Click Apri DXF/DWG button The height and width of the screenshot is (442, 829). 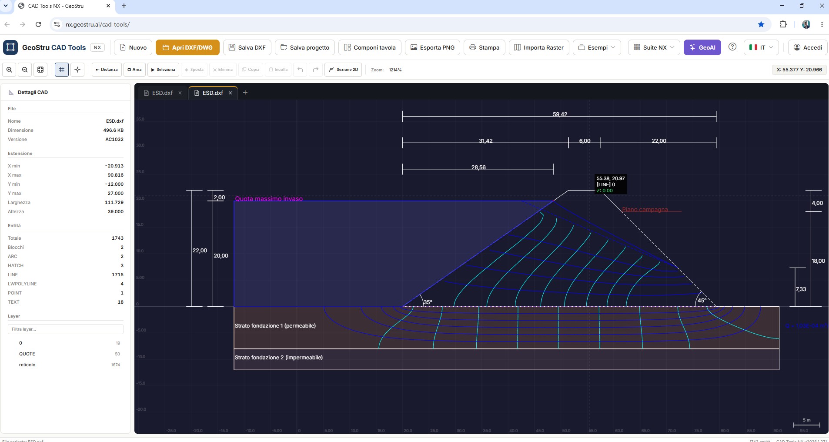click(x=187, y=47)
